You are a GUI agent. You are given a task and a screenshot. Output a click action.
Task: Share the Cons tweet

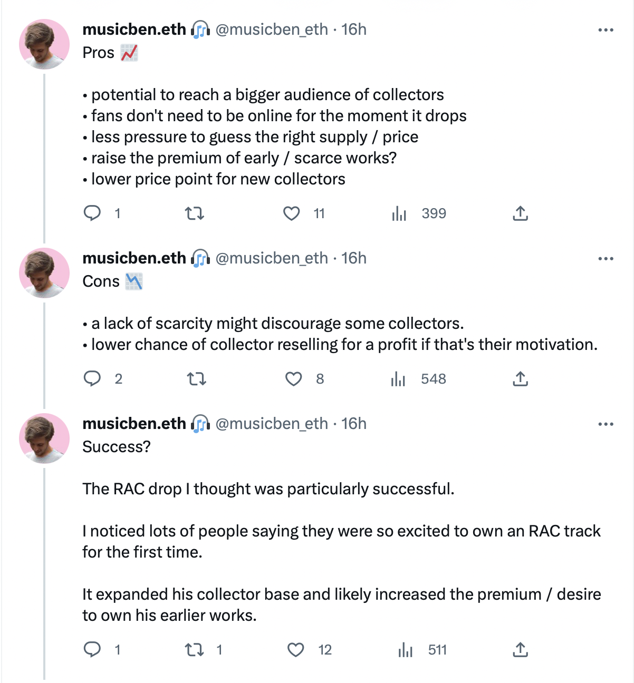coord(520,379)
